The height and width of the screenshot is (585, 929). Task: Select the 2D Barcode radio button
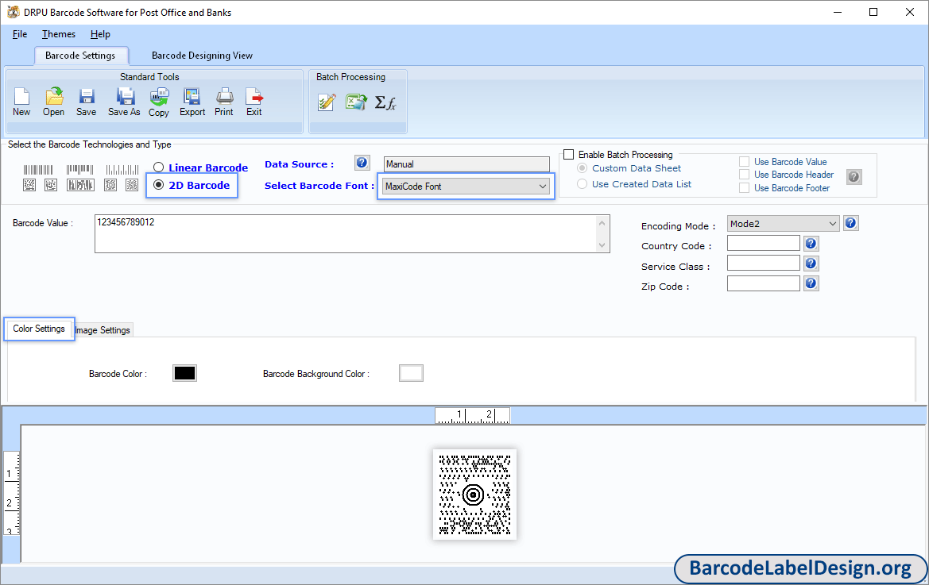pyautogui.click(x=158, y=185)
